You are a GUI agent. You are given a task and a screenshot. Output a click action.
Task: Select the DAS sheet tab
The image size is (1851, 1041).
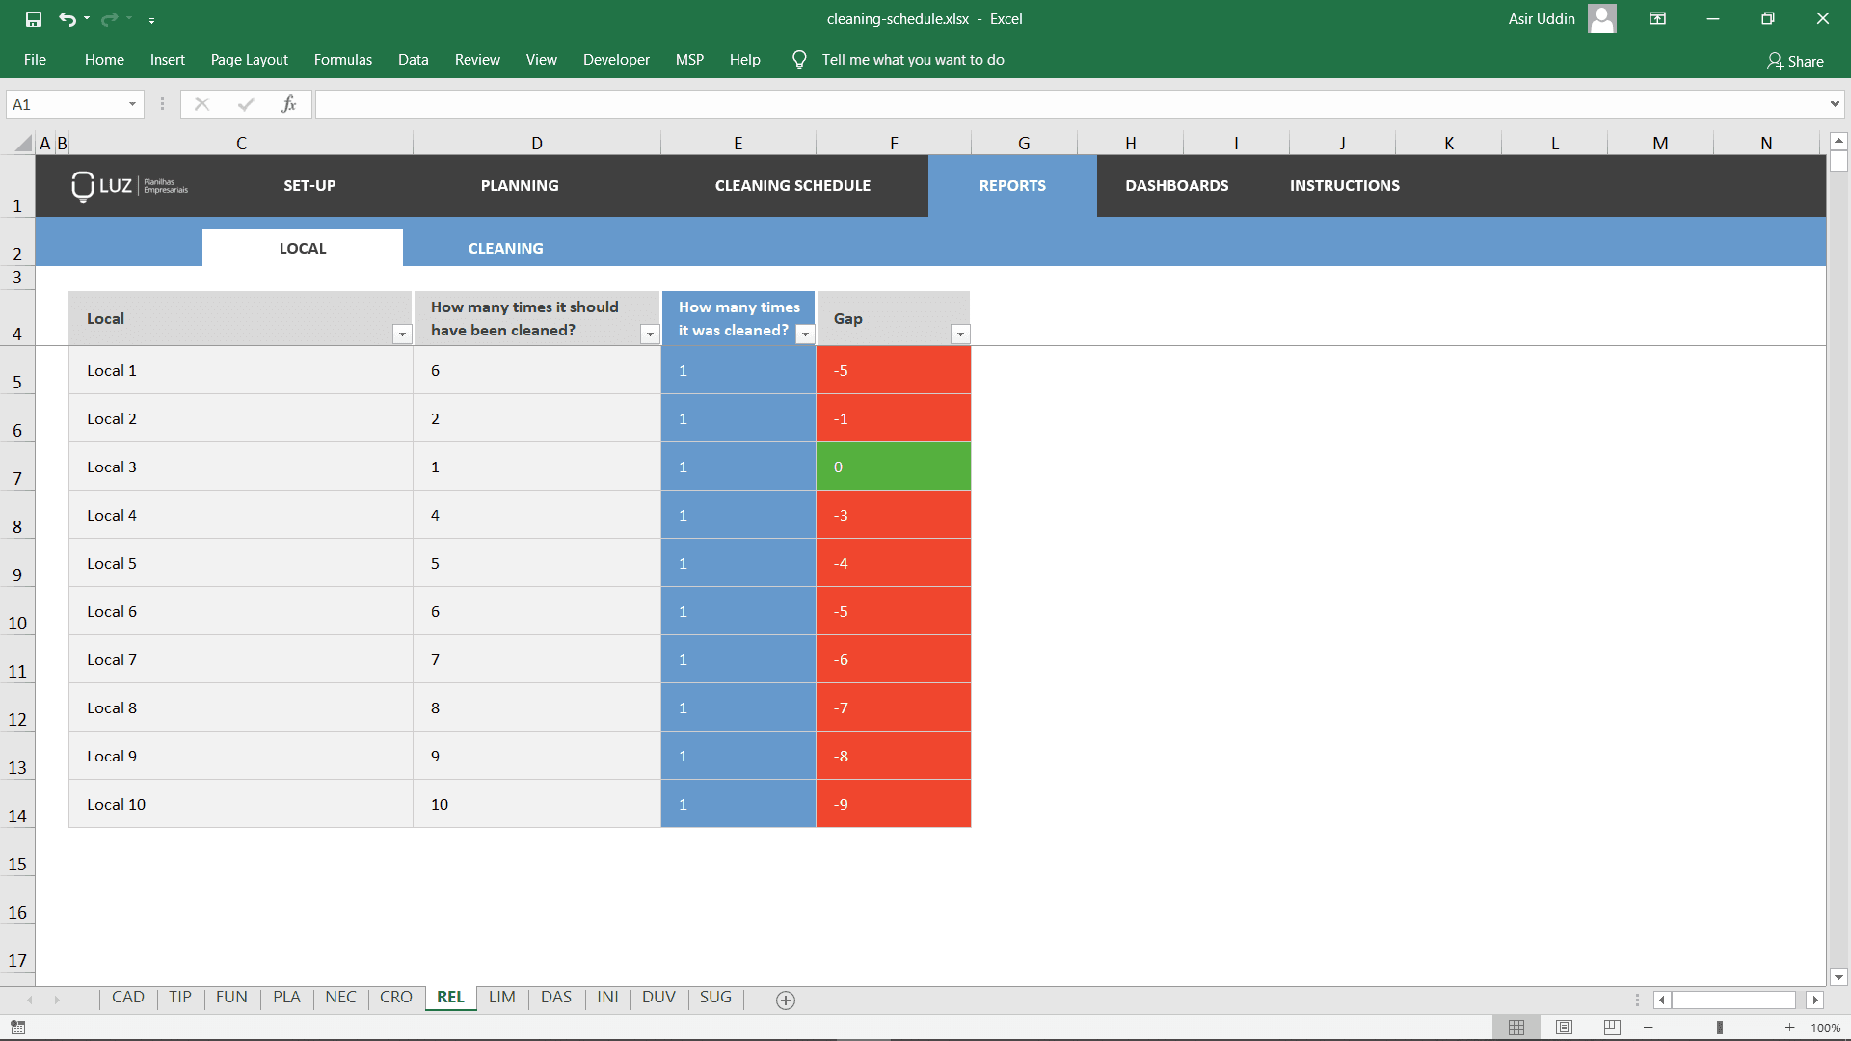555,998
